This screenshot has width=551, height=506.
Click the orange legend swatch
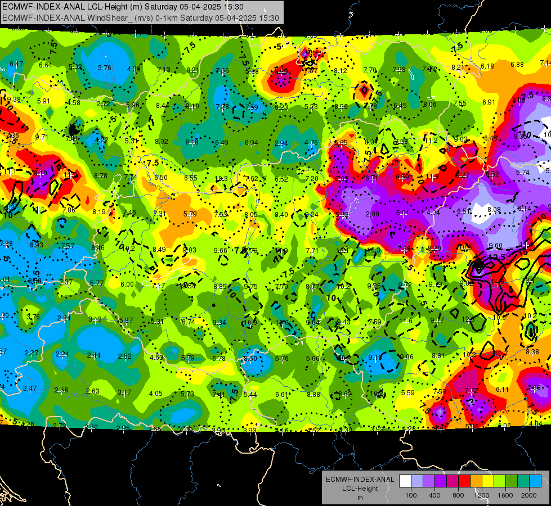(476, 481)
